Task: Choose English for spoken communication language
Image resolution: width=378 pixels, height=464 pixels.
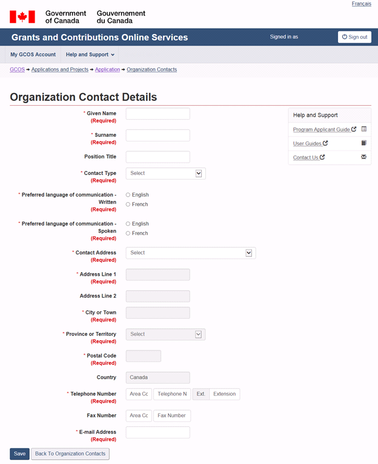Action: click(x=128, y=224)
